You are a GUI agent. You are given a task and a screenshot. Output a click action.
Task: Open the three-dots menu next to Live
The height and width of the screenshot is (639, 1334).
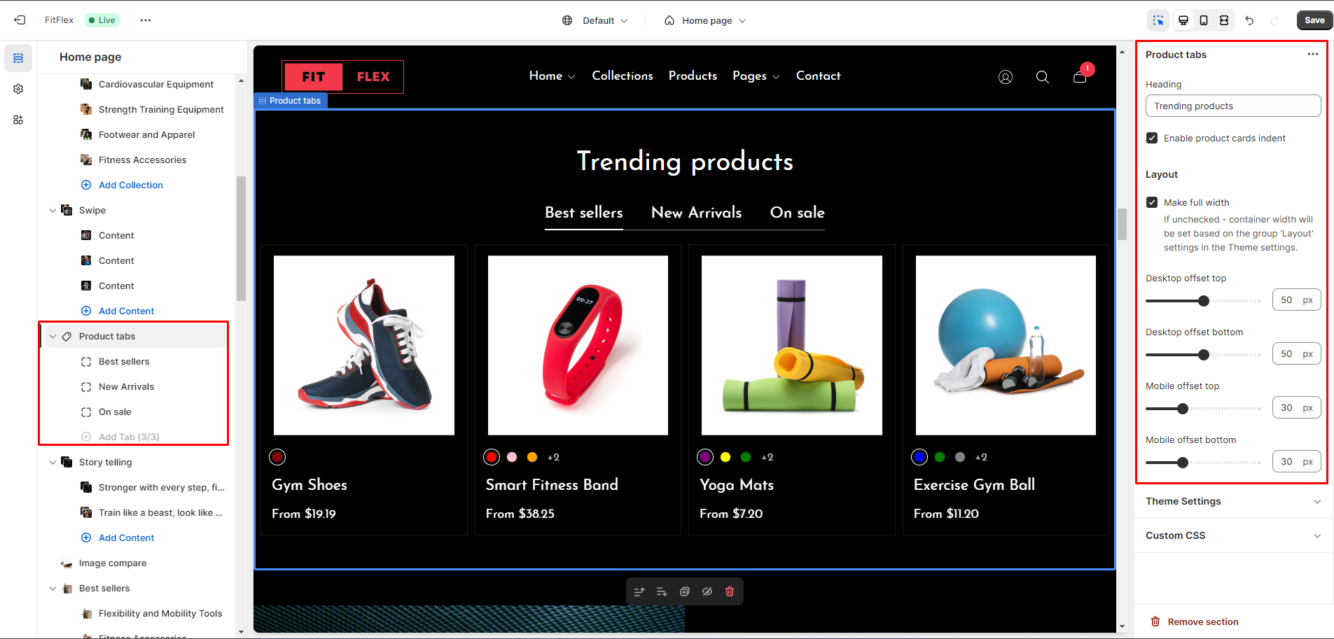point(146,20)
